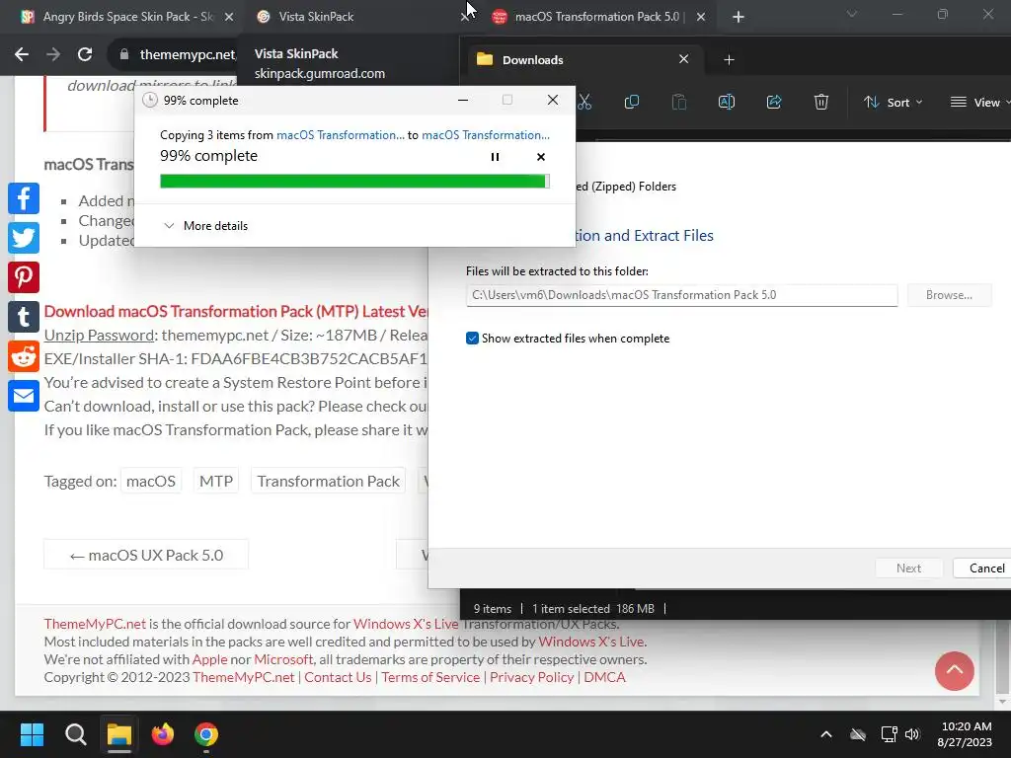
Task: Click the Delete trash icon in File Explorer
Action: [820, 102]
